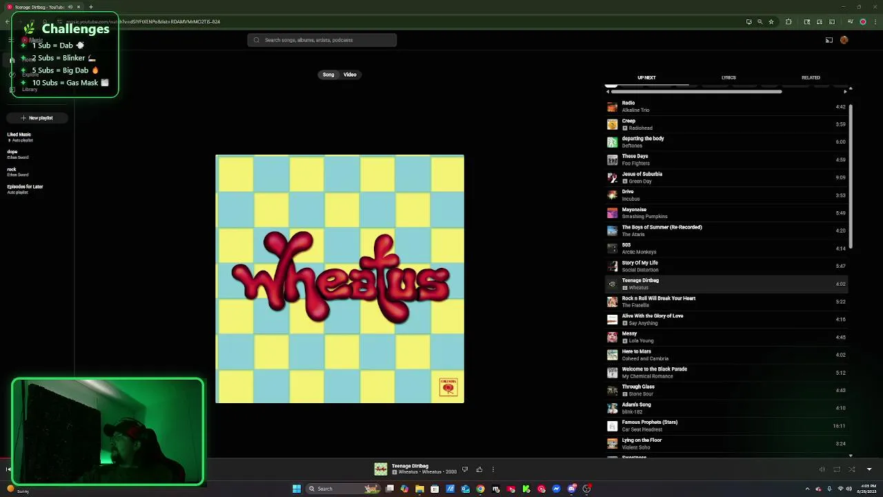Create a New playlist
The width and height of the screenshot is (883, 497).
[x=37, y=118]
